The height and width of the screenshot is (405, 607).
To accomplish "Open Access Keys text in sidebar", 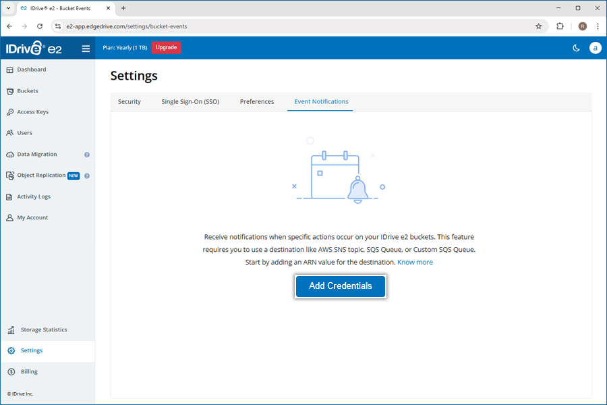I will point(32,112).
